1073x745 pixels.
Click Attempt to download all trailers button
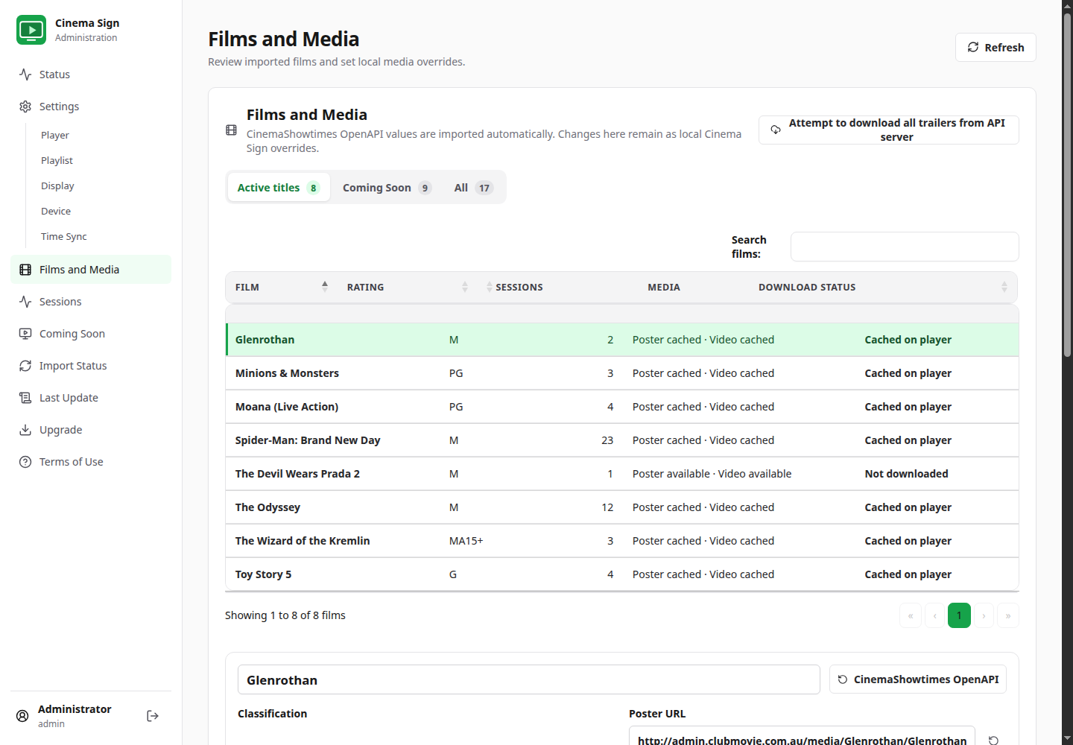pyautogui.click(x=888, y=130)
